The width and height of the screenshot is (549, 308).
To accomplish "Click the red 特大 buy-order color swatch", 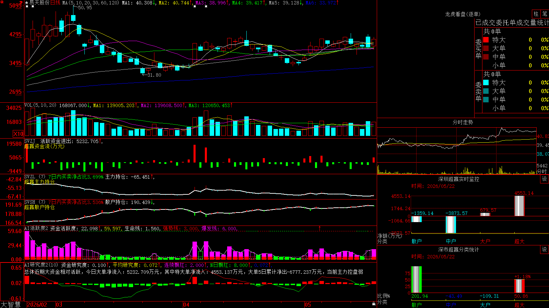I will coord(486,40).
